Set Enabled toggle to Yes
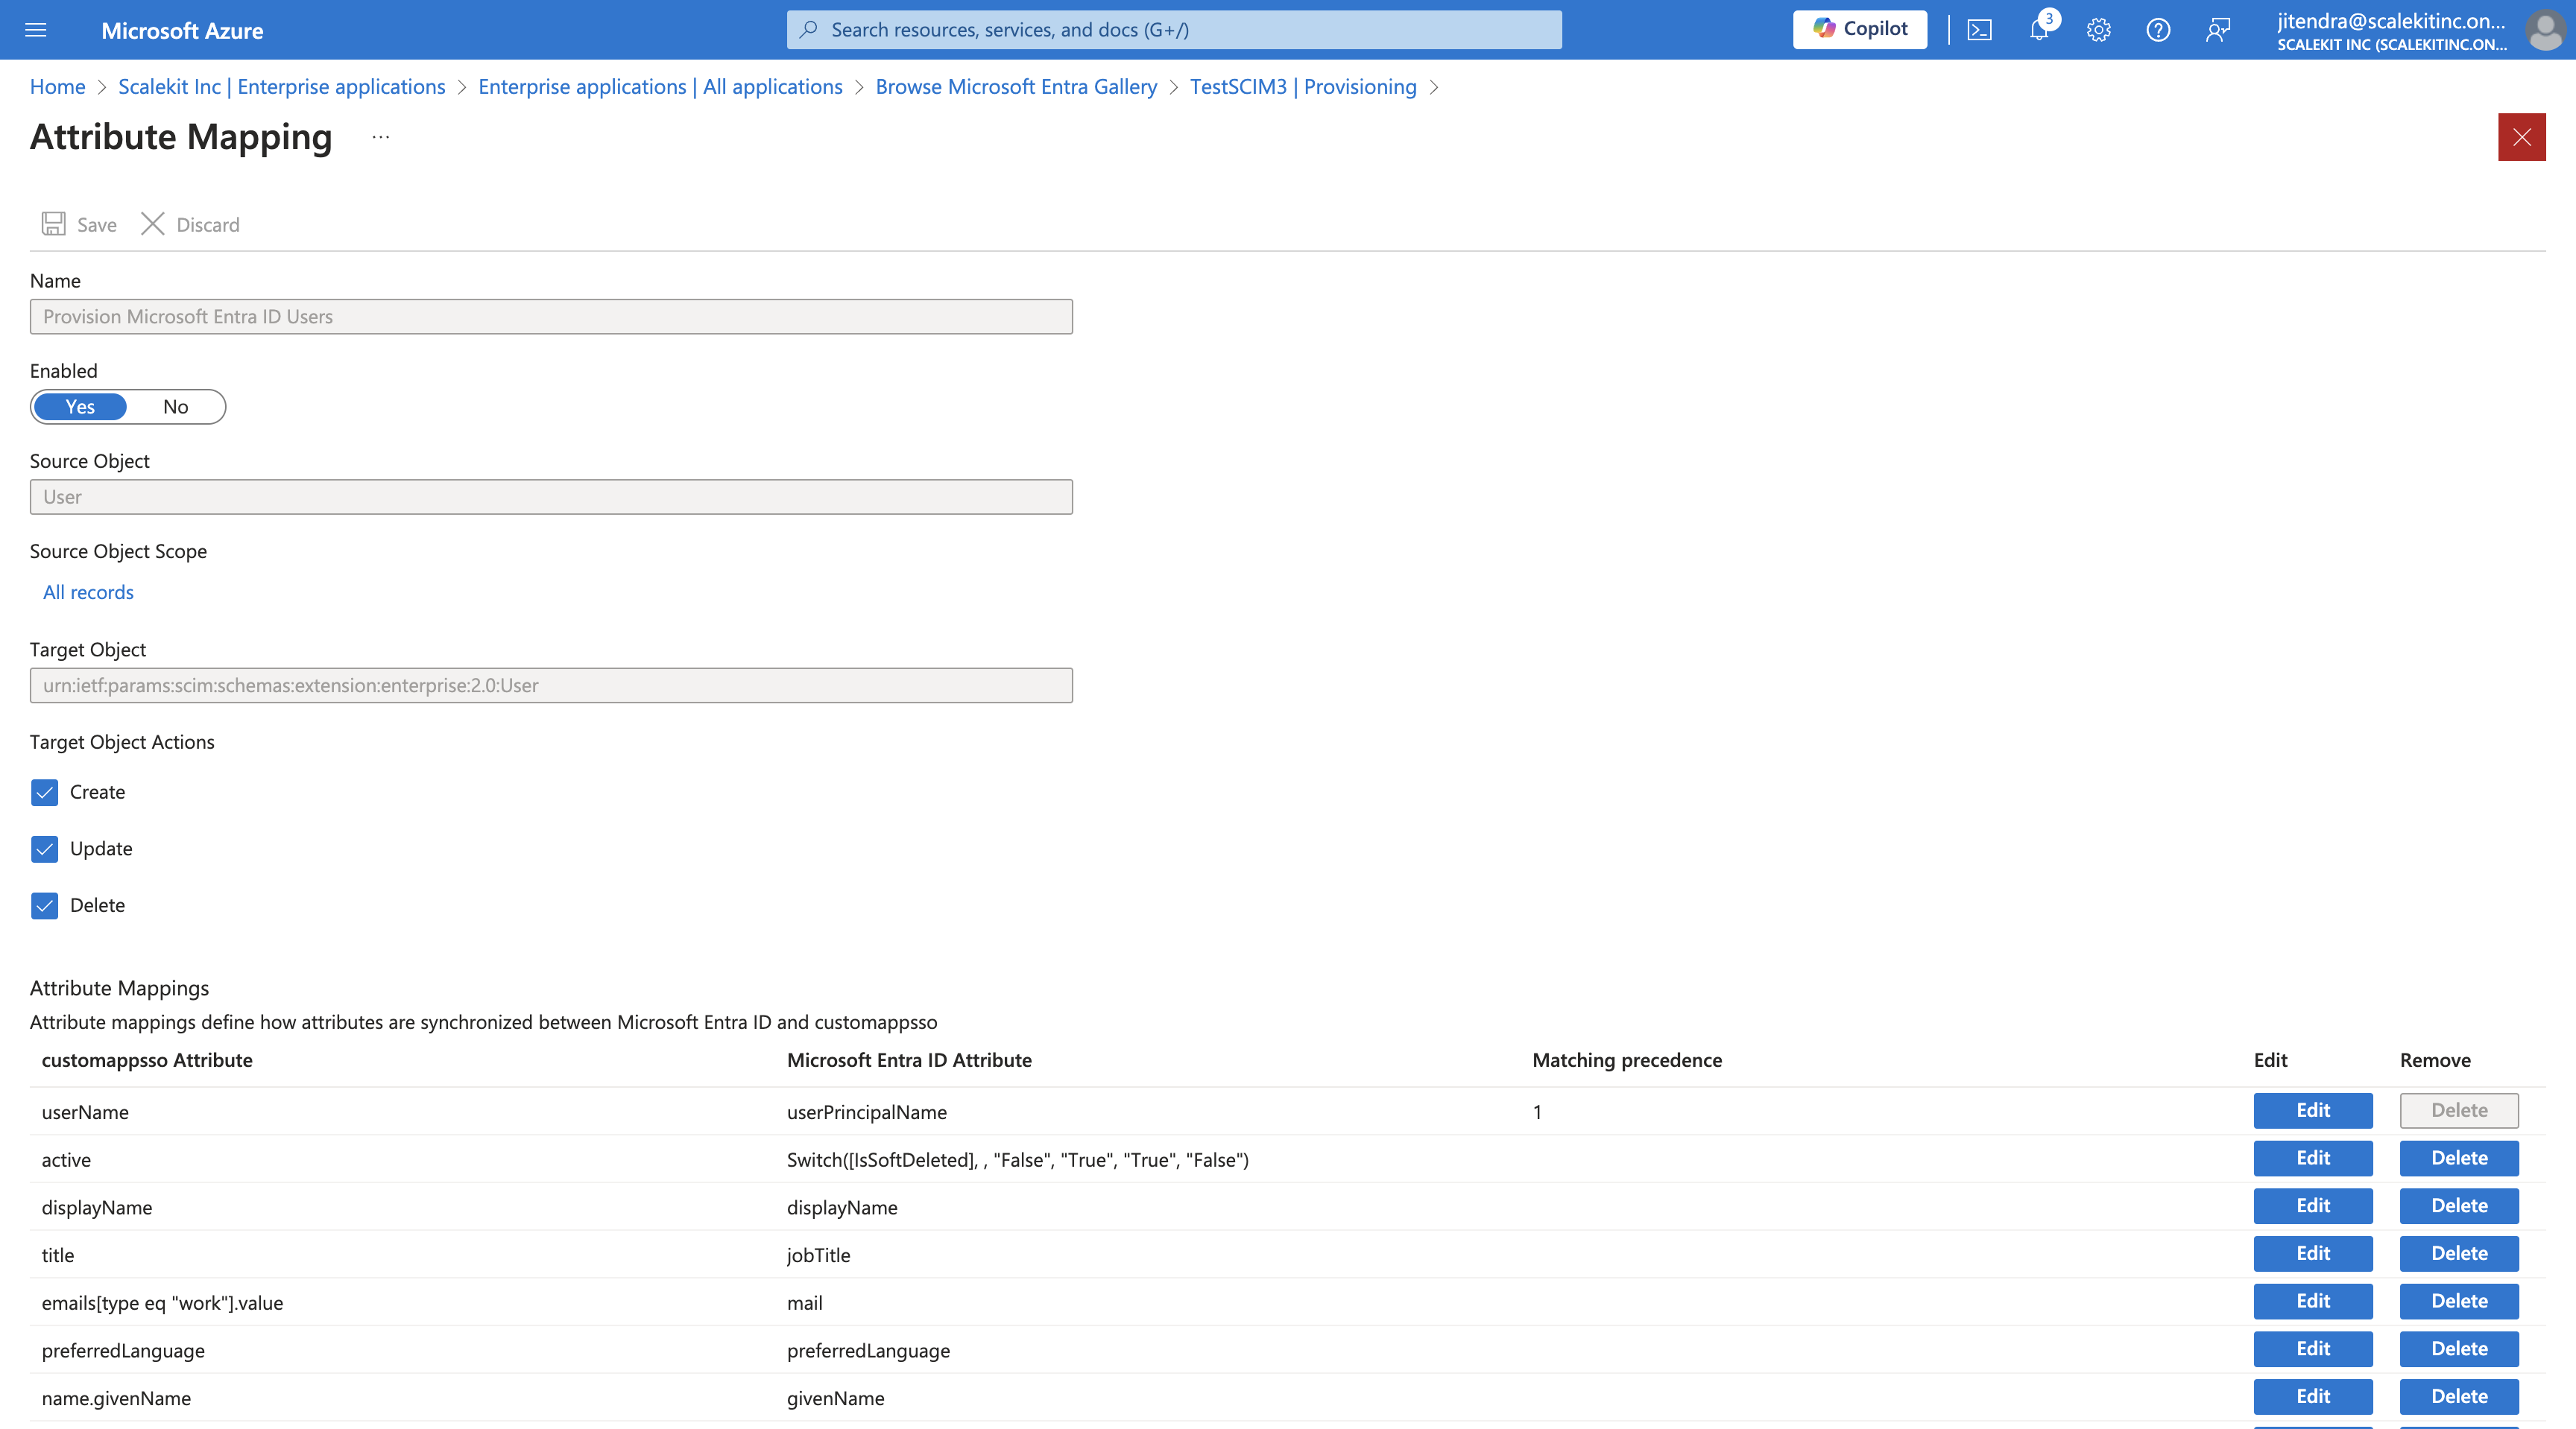The height and width of the screenshot is (1429, 2576). pos(80,407)
